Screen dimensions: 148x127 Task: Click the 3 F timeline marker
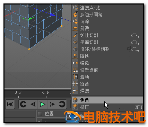pos(18,92)
